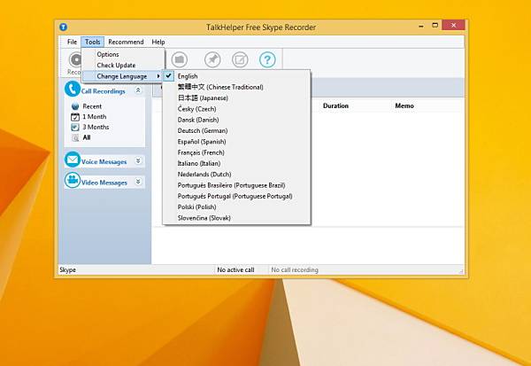Select Deutsch (German) language
The width and height of the screenshot is (531, 366).
coord(236,130)
